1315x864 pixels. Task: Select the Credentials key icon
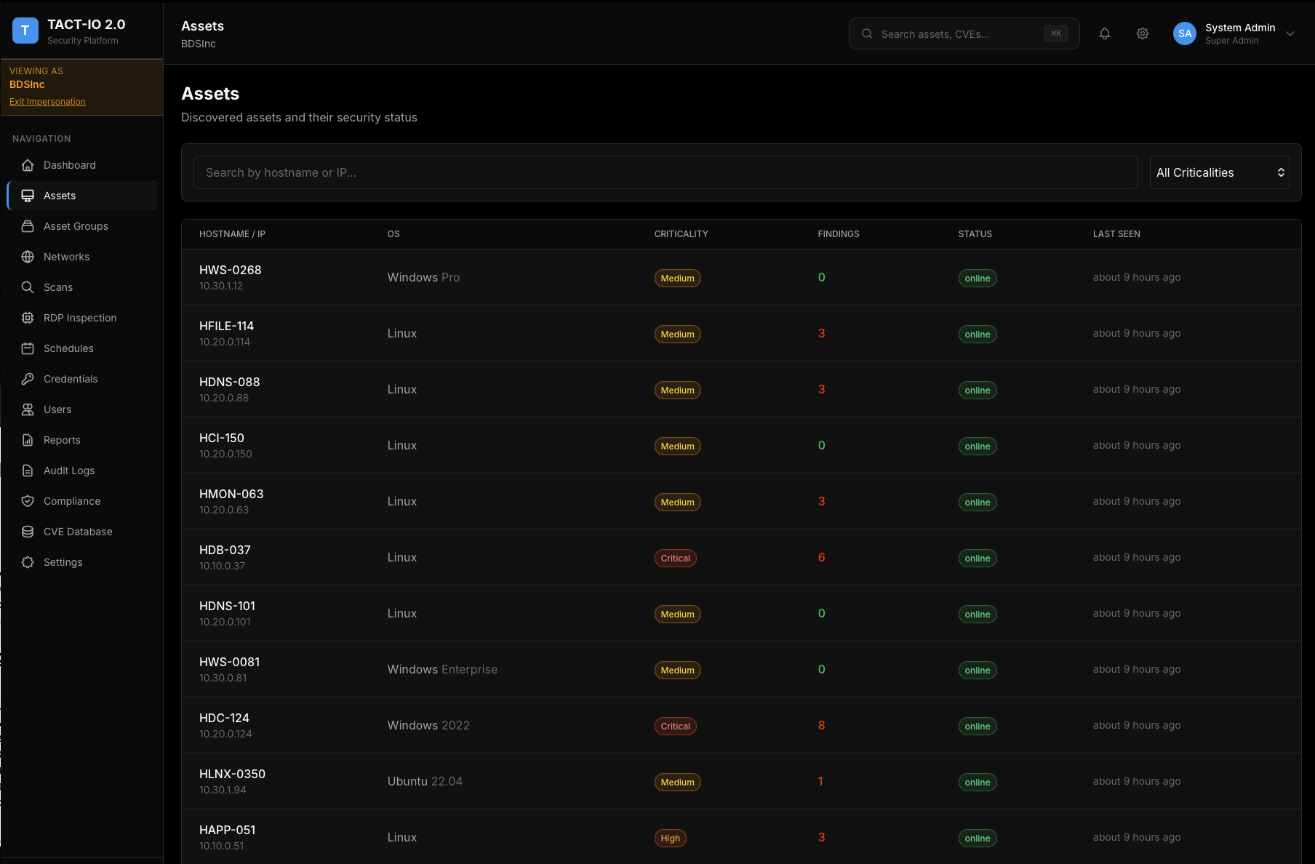click(x=28, y=379)
